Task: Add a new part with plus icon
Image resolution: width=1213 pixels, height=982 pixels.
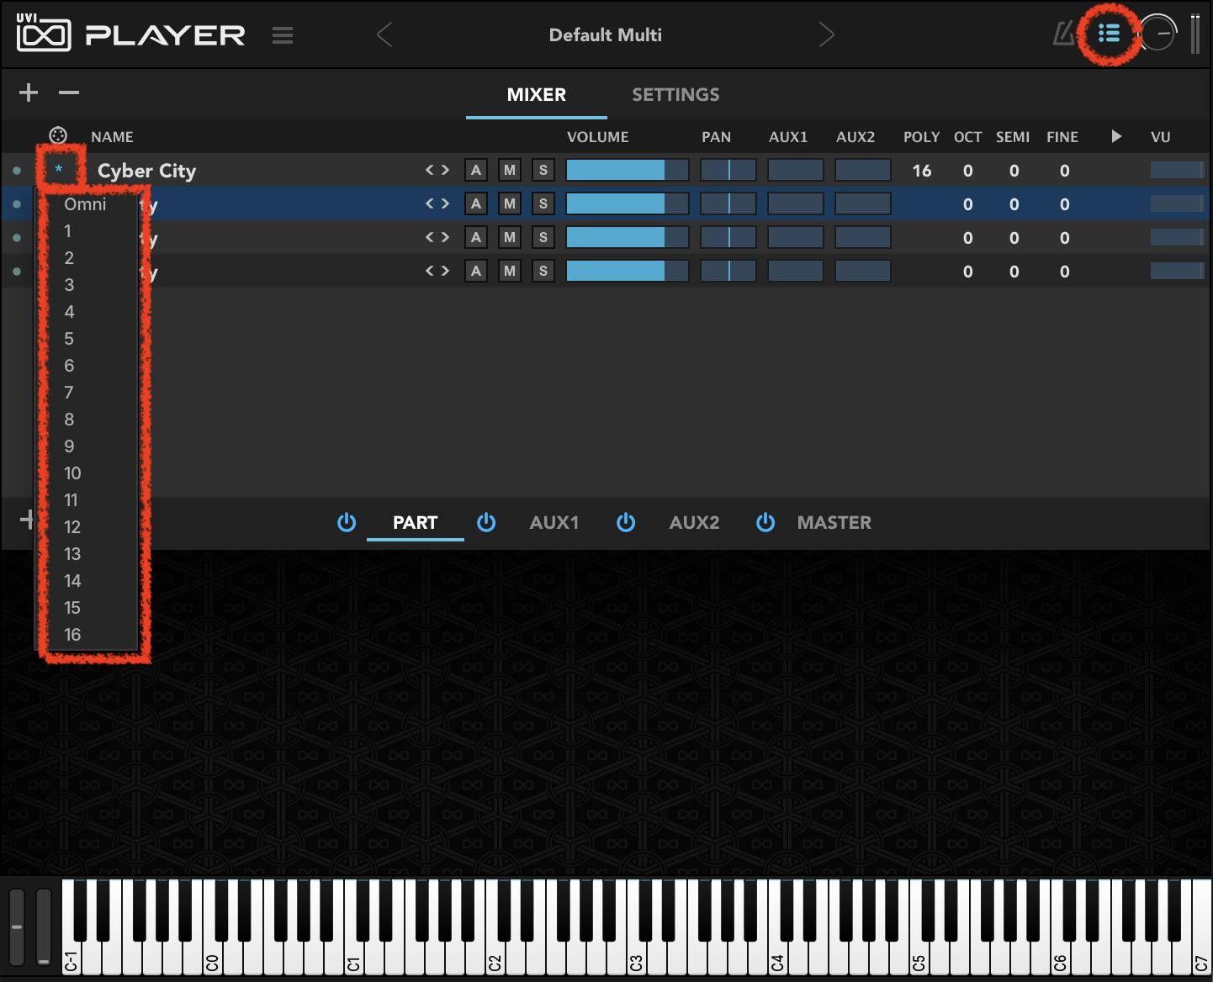Action: [29, 92]
